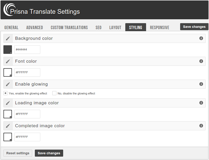Click the brush icon beside Enable glowing
Viewport: 209px width, 160px height.
8,84
